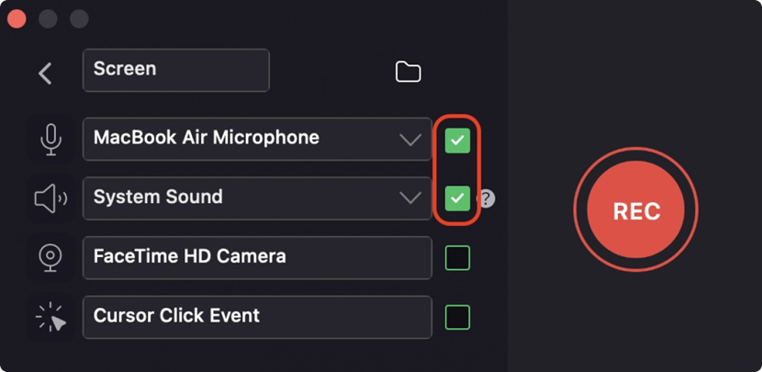Image resolution: width=762 pixels, height=372 pixels.
Task: Enable the Cursor Click Event checkbox
Action: pyautogui.click(x=457, y=318)
